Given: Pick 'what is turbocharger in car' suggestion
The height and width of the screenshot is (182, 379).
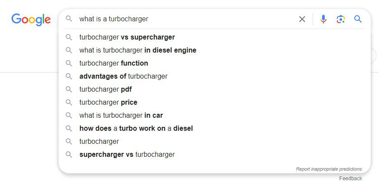Looking at the screenshot, I should (214, 116).
